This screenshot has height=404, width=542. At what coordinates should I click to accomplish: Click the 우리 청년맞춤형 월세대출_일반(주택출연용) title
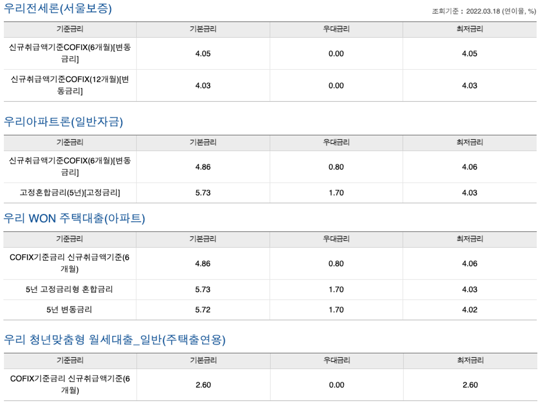click(115, 340)
